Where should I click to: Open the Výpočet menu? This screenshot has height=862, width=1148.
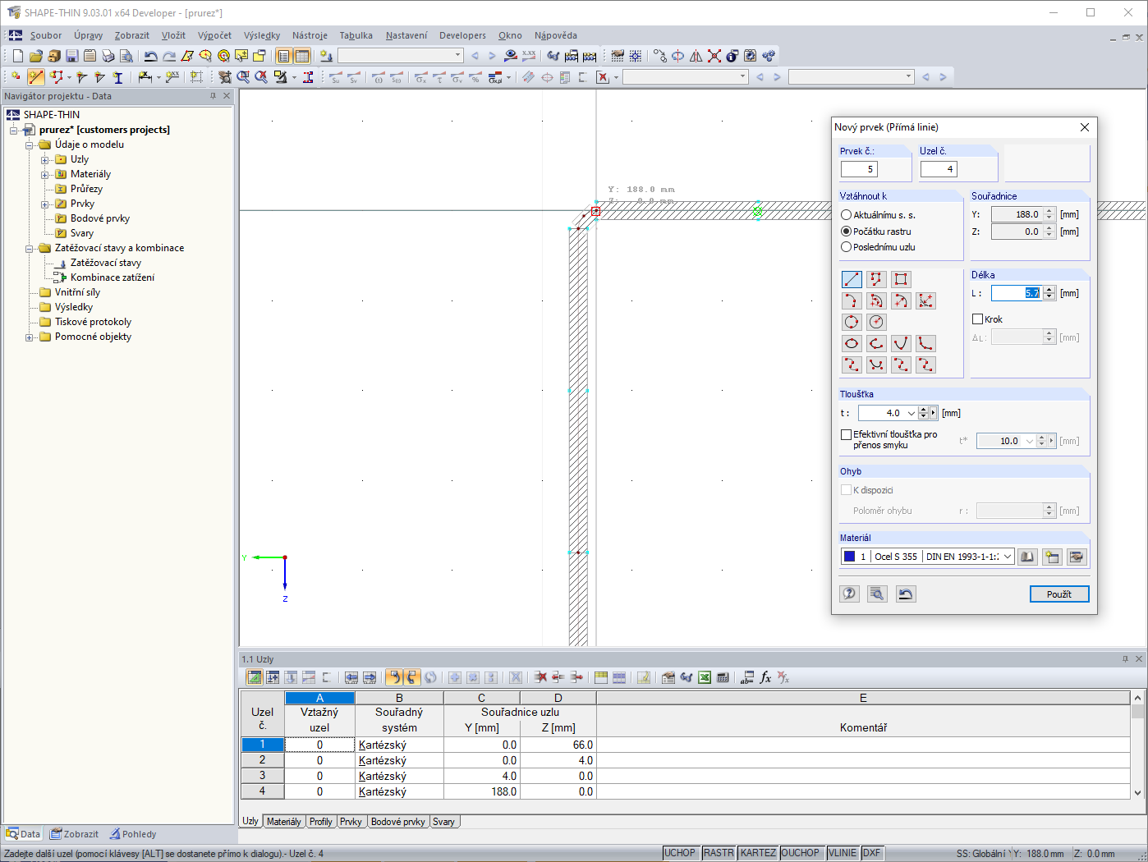click(214, 35)
